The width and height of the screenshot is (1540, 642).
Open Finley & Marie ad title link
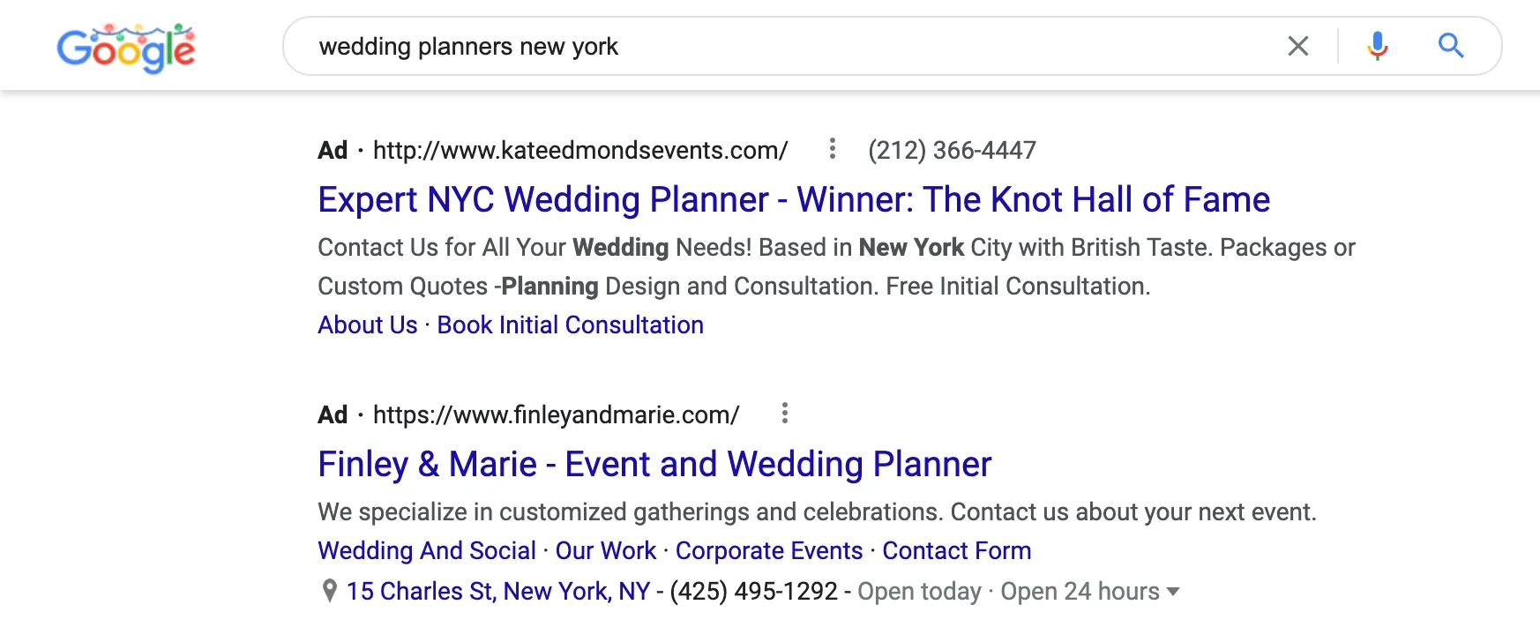point(654,465)
